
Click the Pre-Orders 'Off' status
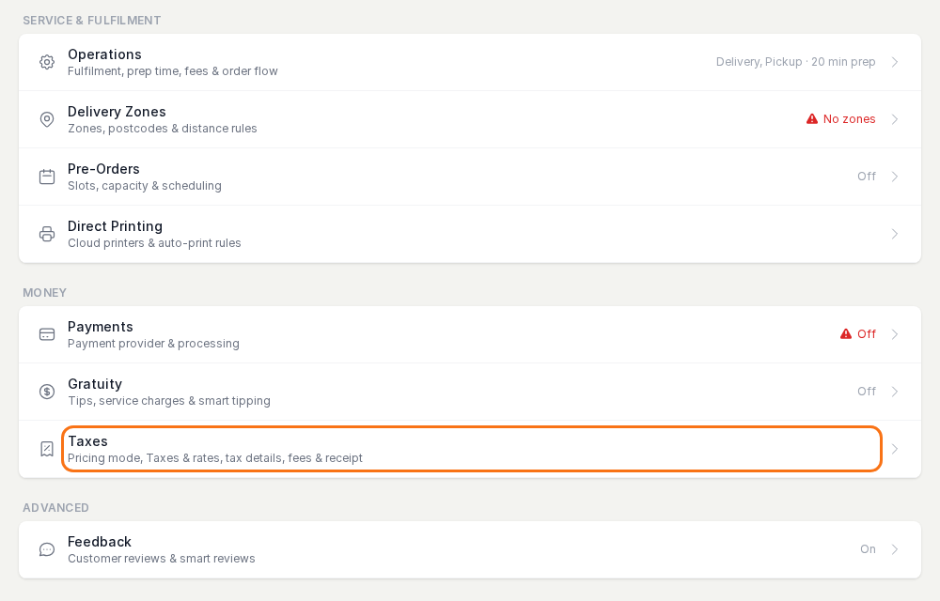[x=867, y=177]
